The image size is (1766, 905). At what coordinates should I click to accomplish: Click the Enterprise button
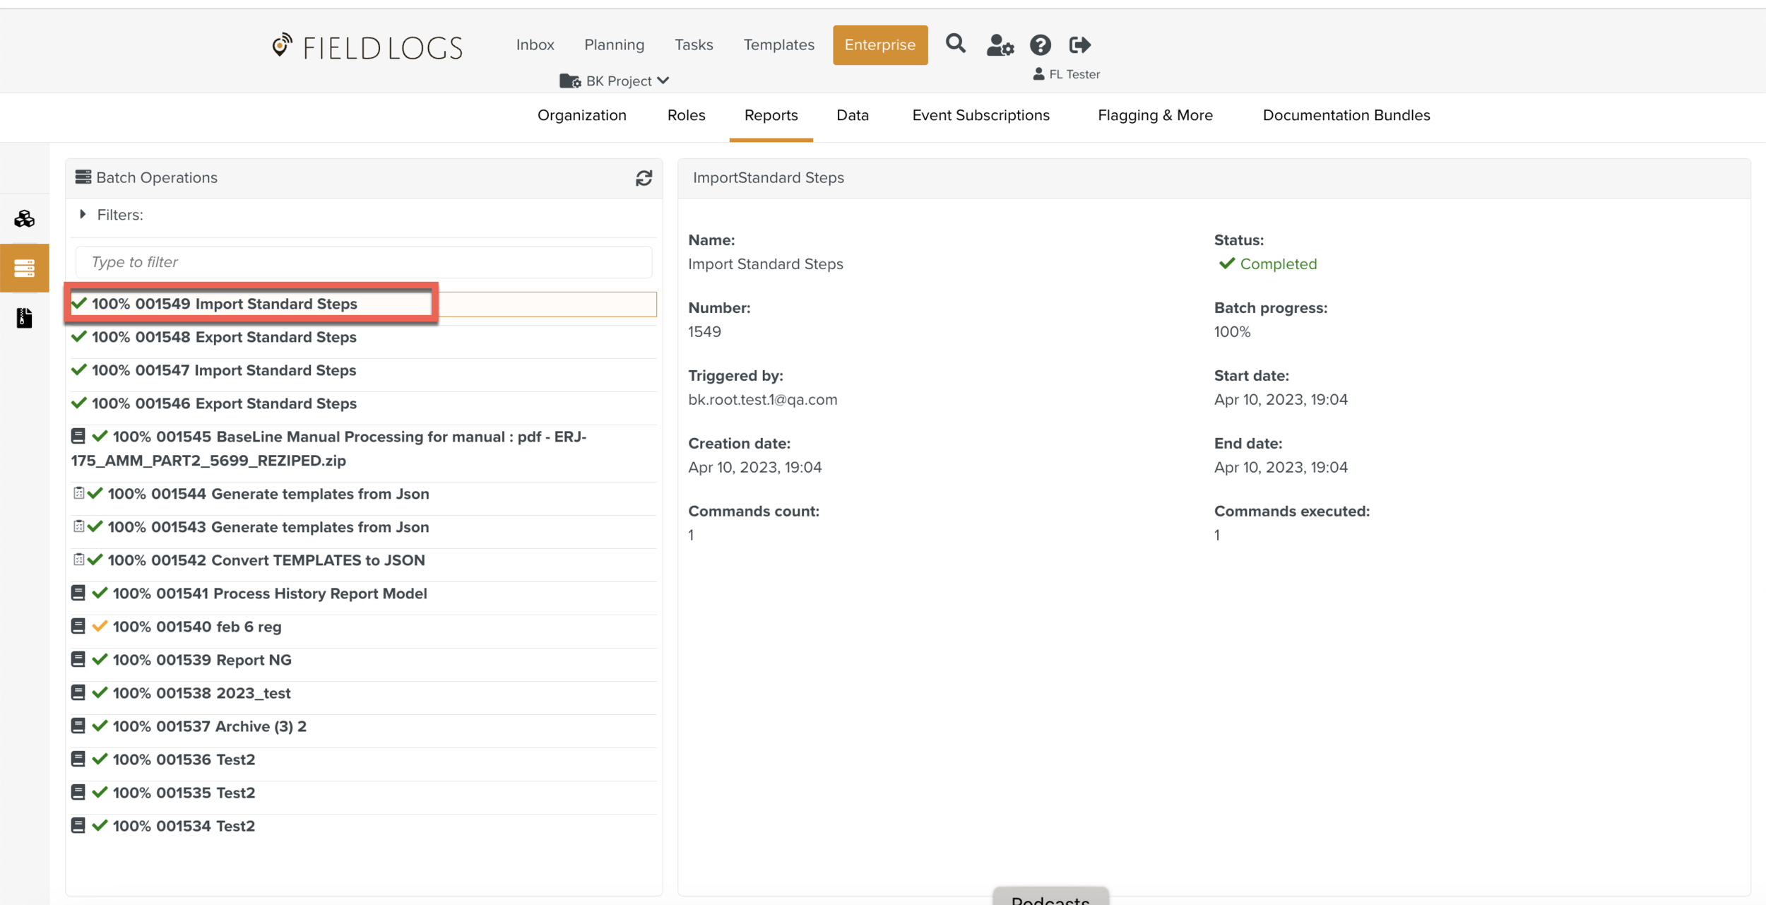click(x=879, y=45)
